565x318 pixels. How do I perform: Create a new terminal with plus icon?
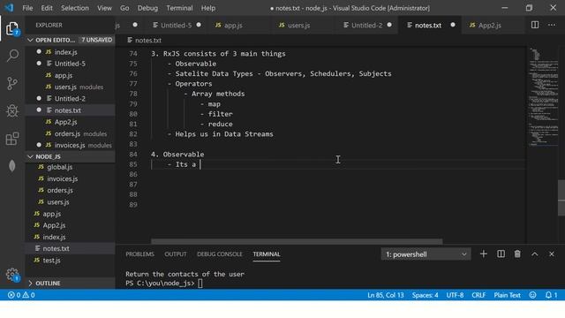(x=483, y=254)
